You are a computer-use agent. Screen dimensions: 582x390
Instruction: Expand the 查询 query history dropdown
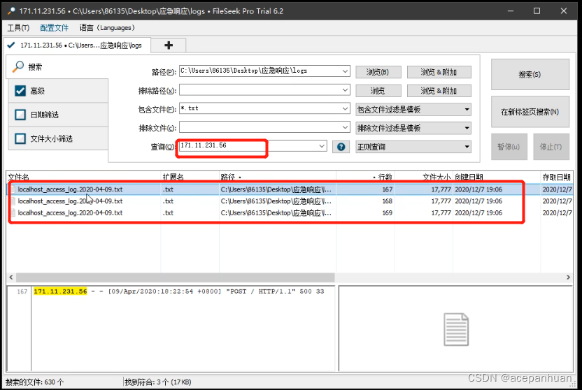(x=322, y=146)
